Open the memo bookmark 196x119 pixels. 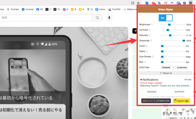point(100,9)
